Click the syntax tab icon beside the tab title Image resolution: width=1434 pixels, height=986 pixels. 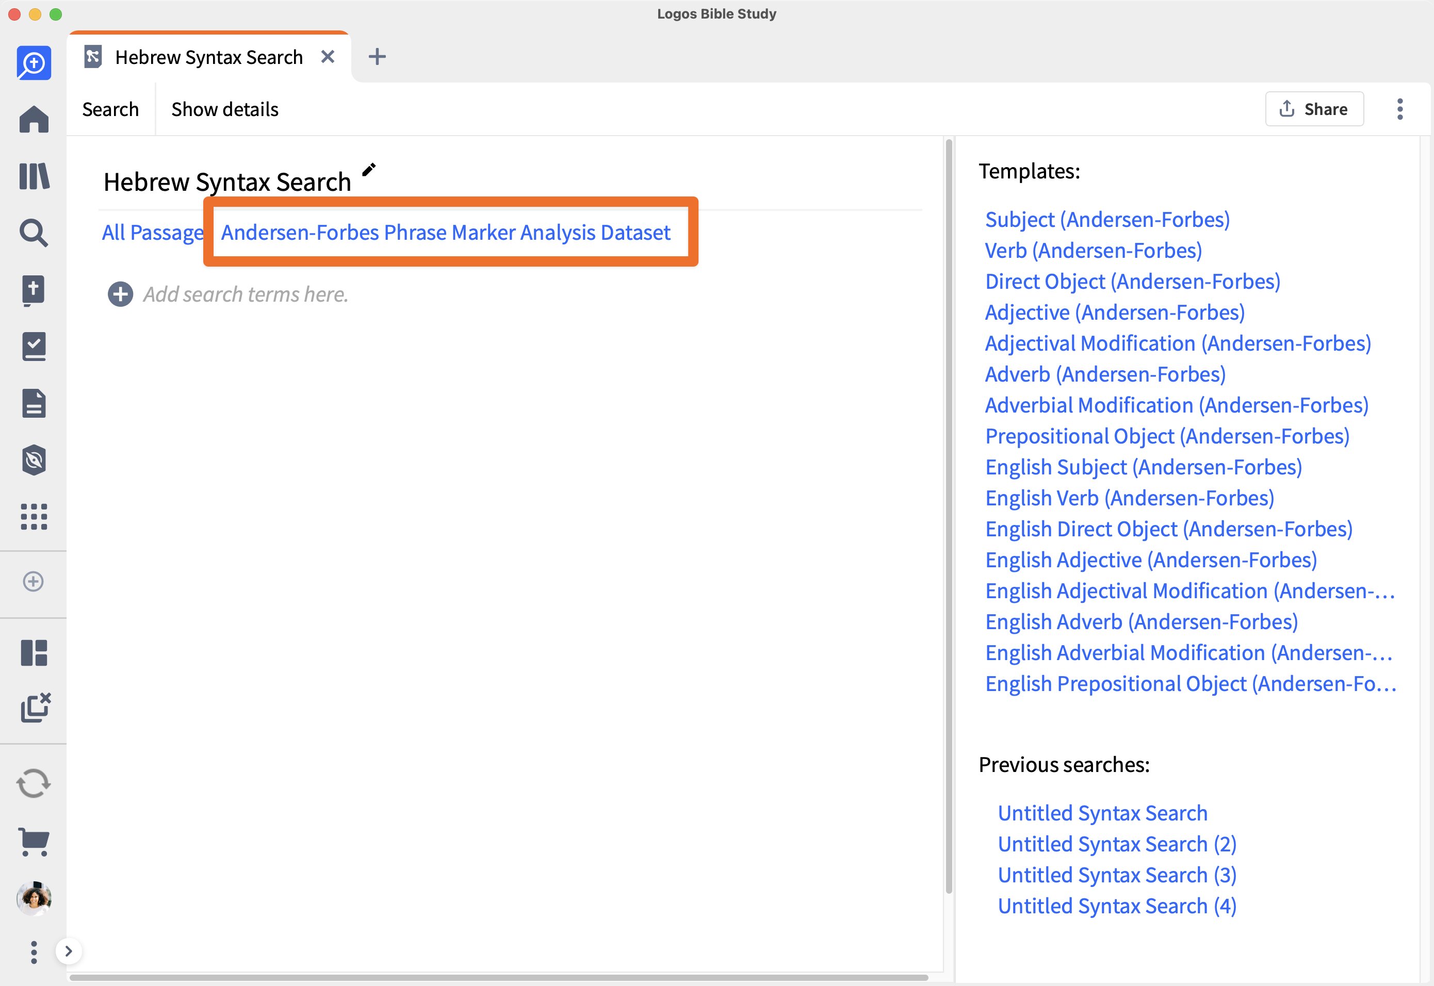(x=93, y=57)
